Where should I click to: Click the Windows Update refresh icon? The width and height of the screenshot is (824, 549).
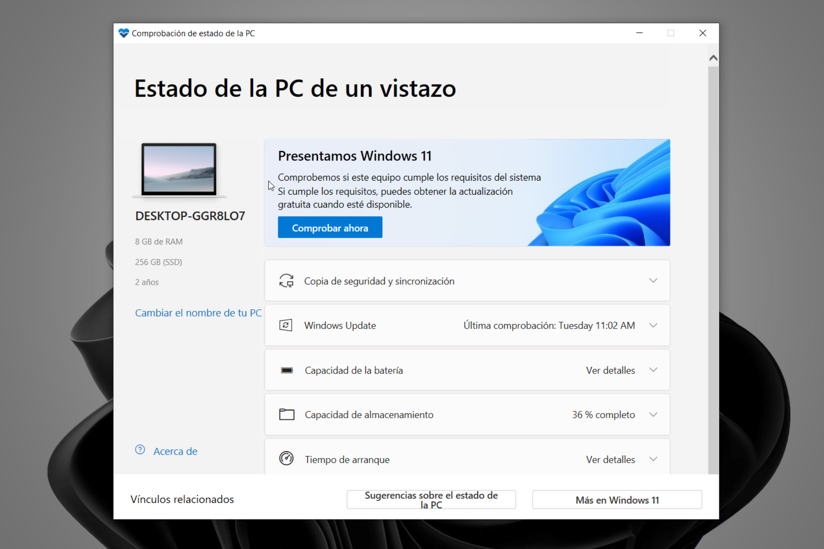(x=286, y=325)
